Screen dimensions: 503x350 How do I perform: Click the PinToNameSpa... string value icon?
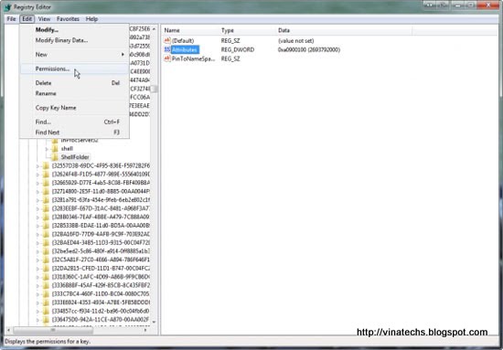167,58
